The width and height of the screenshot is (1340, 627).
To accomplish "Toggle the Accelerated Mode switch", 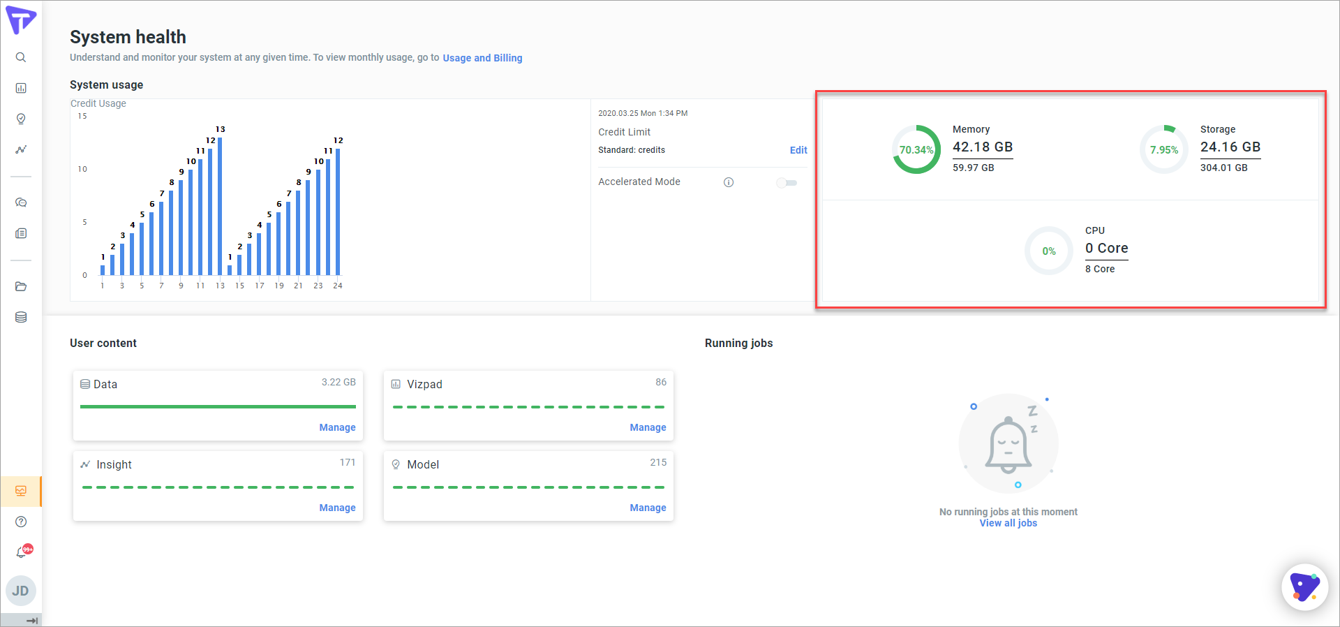I will tap(787, 182).
